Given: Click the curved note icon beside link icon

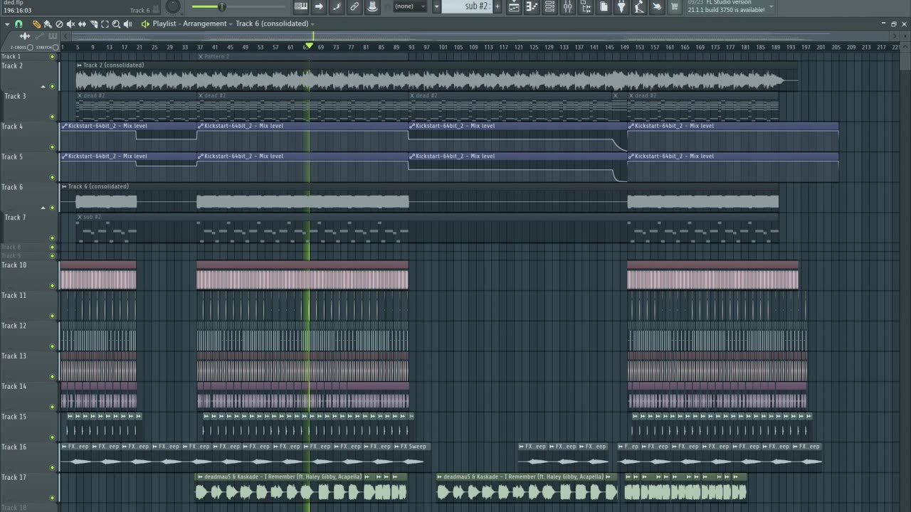Looking at the screenshot, I should pyautogui.click(x=337, y=6).
